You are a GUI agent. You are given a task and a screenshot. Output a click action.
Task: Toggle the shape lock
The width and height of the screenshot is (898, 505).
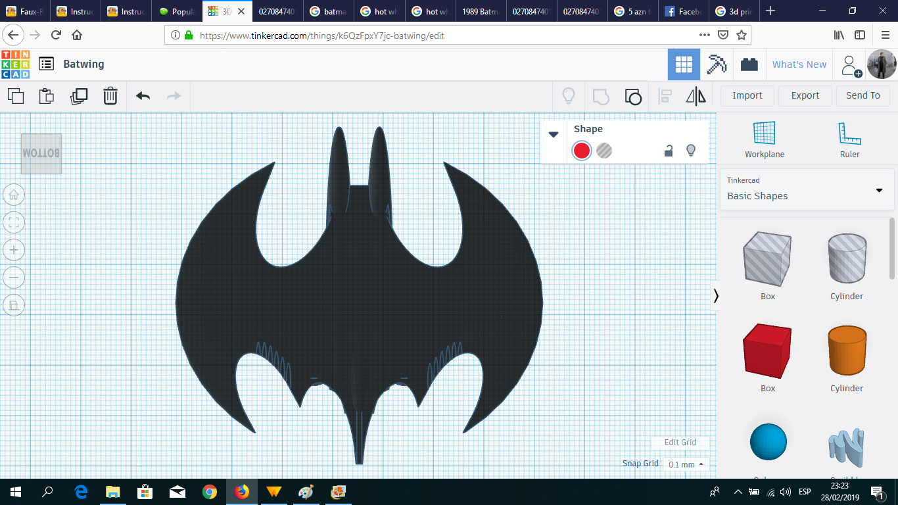coord(669,151)
